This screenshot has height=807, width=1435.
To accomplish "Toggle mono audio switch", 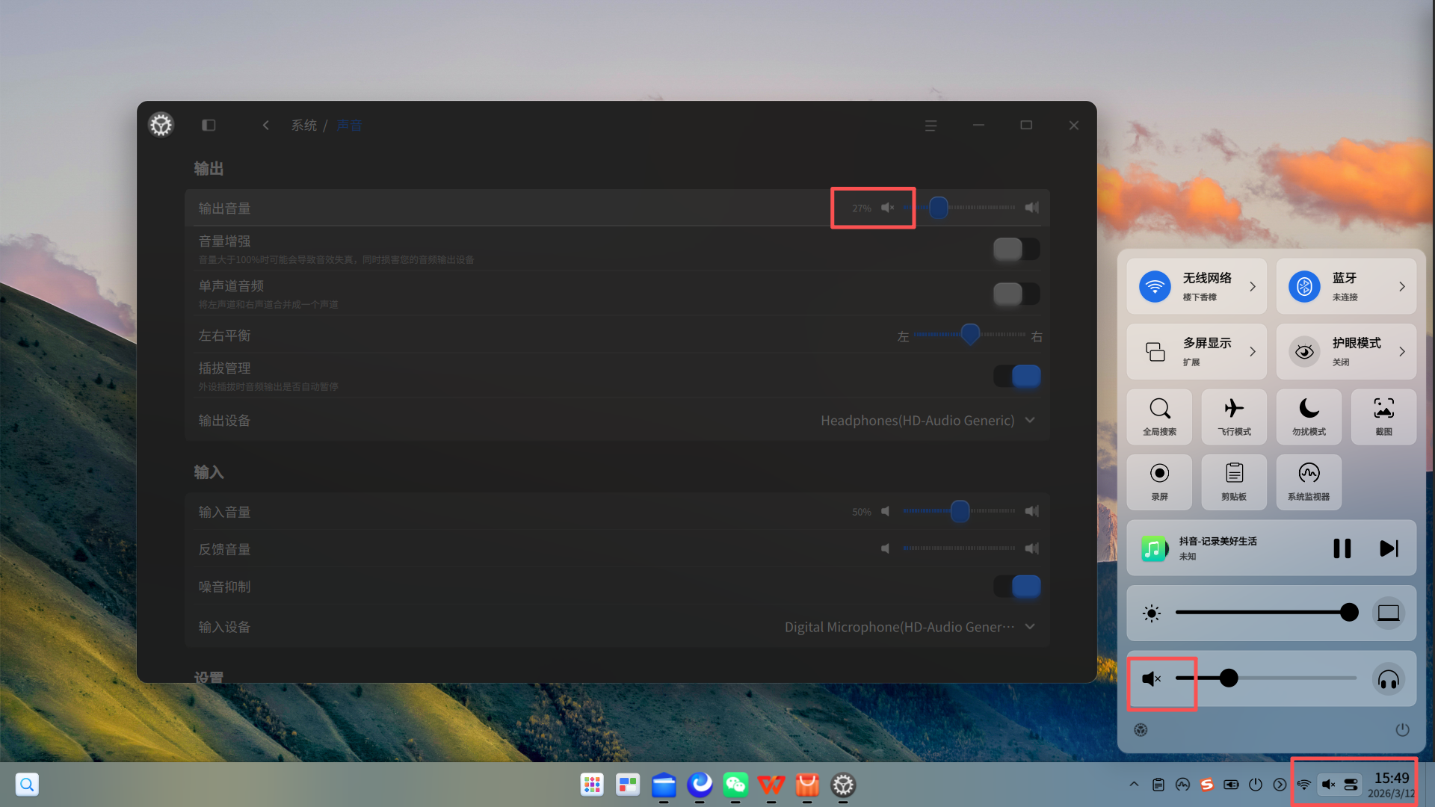I will click(x=1016, y=294).
